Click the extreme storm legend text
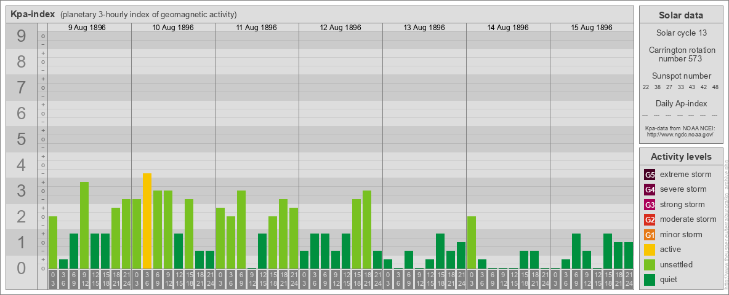Screen dimensions: 729x295 click(x=686, y=175)
